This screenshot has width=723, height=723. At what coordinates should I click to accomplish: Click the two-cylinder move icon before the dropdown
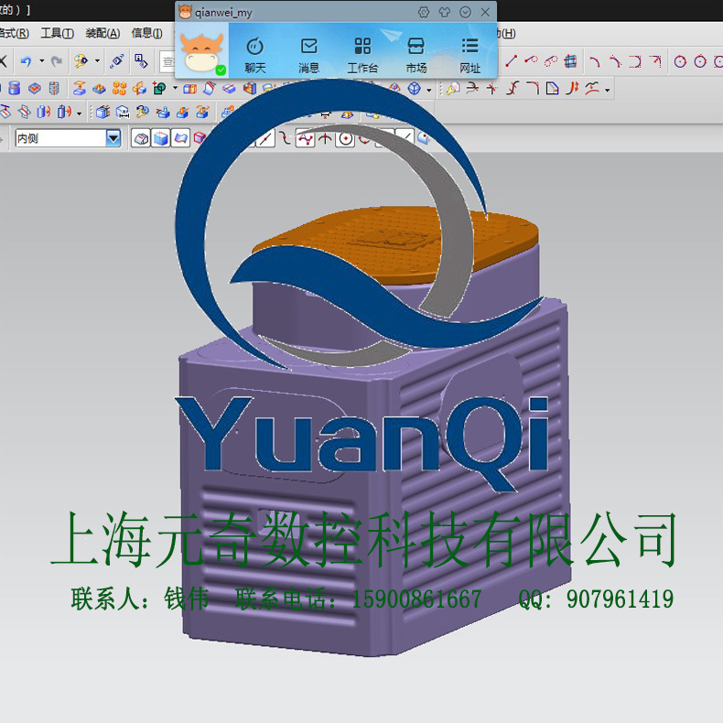coord(65,112)
